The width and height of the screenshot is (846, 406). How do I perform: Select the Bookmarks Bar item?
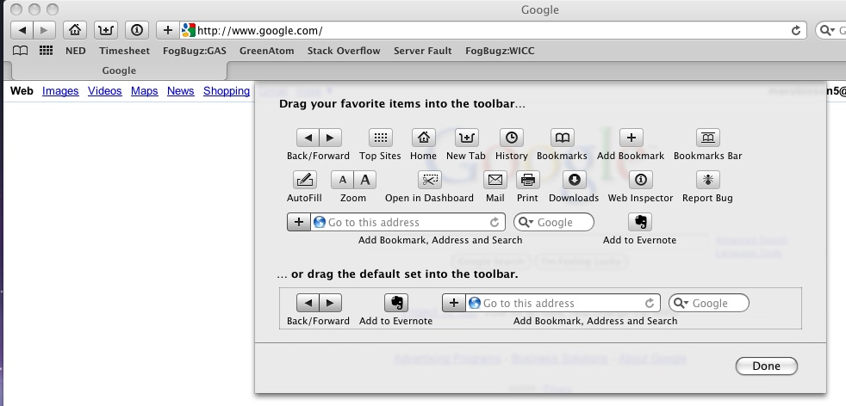(708, 138)
